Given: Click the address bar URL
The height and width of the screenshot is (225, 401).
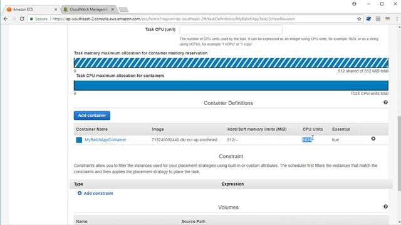Looking at the screenshot, I should (x=174, y=19).
